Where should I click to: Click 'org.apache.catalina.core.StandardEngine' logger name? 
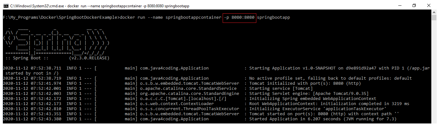(189, 93)
